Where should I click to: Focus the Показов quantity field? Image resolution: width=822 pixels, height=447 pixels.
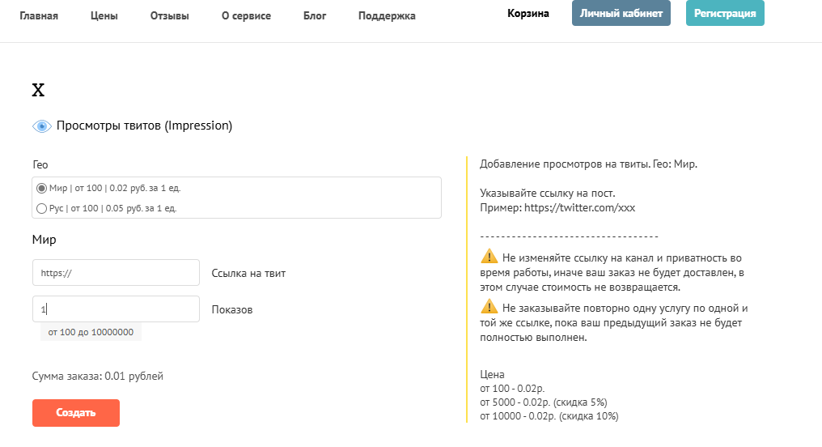click(x=116, y=309)
